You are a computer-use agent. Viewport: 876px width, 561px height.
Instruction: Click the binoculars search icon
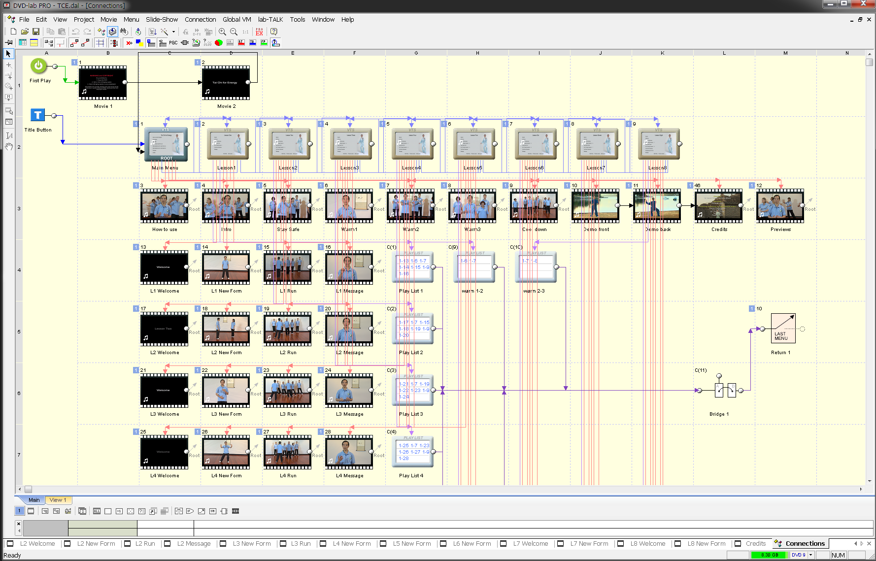click(x=124, y=32)
